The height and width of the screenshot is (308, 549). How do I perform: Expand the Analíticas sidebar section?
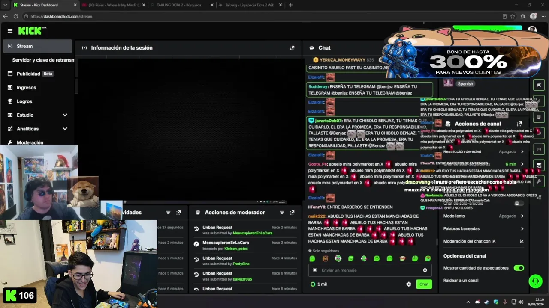point(65,129)
